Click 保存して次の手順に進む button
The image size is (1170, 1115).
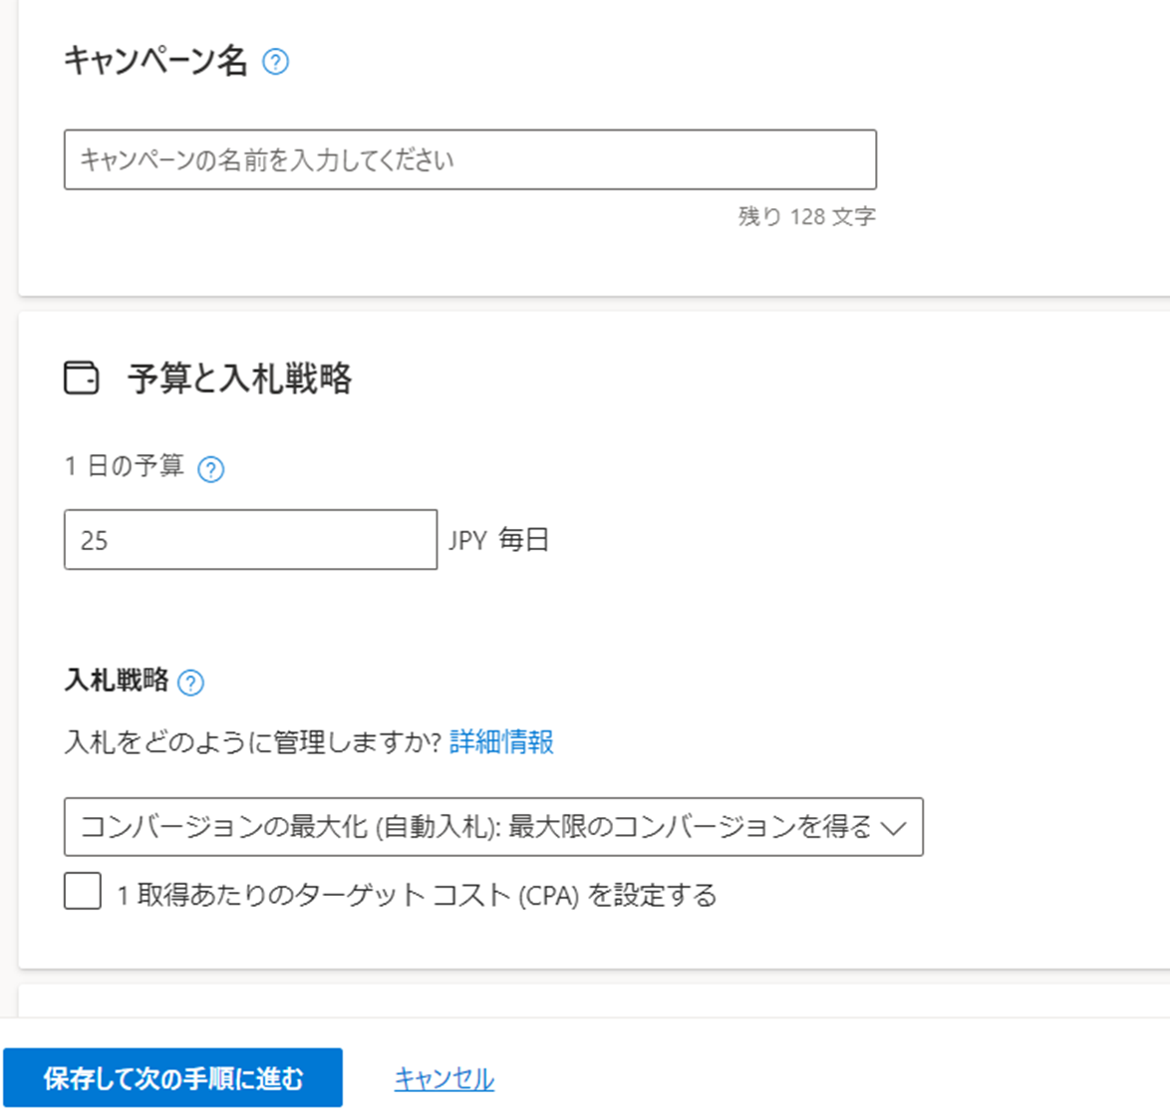[173, 1078]
